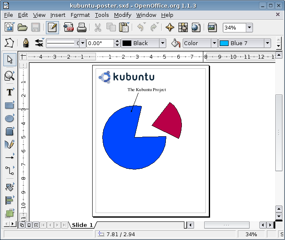The image size is (285, 240).
Task: Increase line width with up stepper
Action: click(x=117, y=41)
